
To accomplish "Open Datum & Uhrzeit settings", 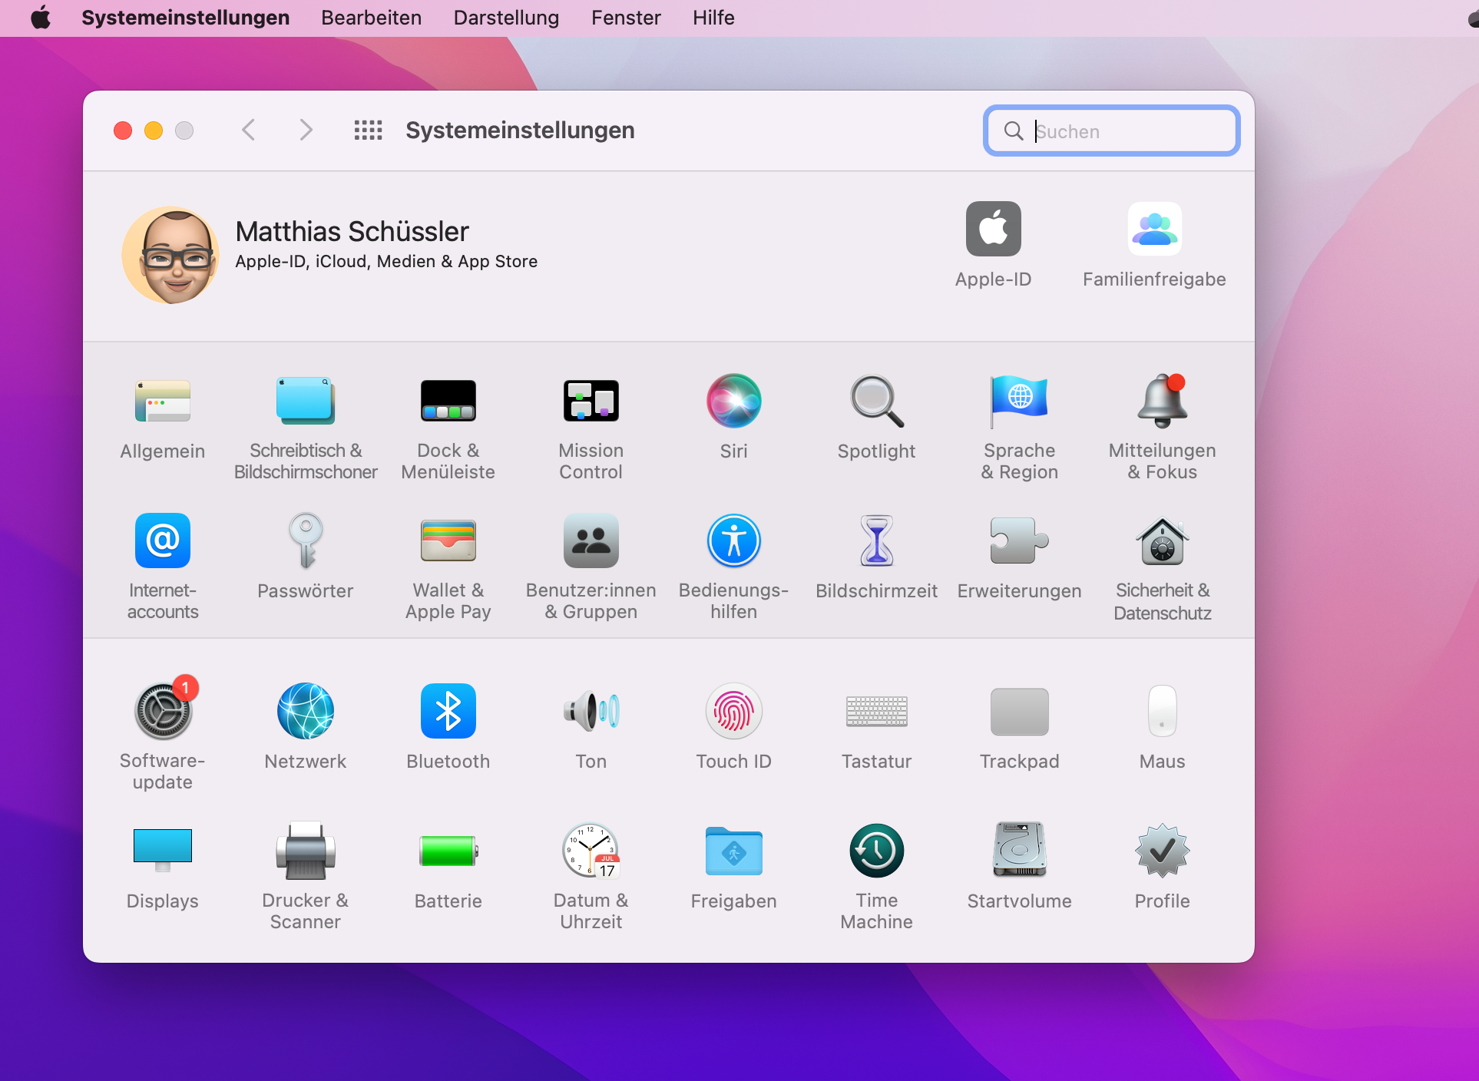I will (591, 851).
